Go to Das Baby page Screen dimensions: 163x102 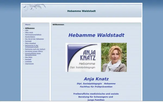[29, 57]
